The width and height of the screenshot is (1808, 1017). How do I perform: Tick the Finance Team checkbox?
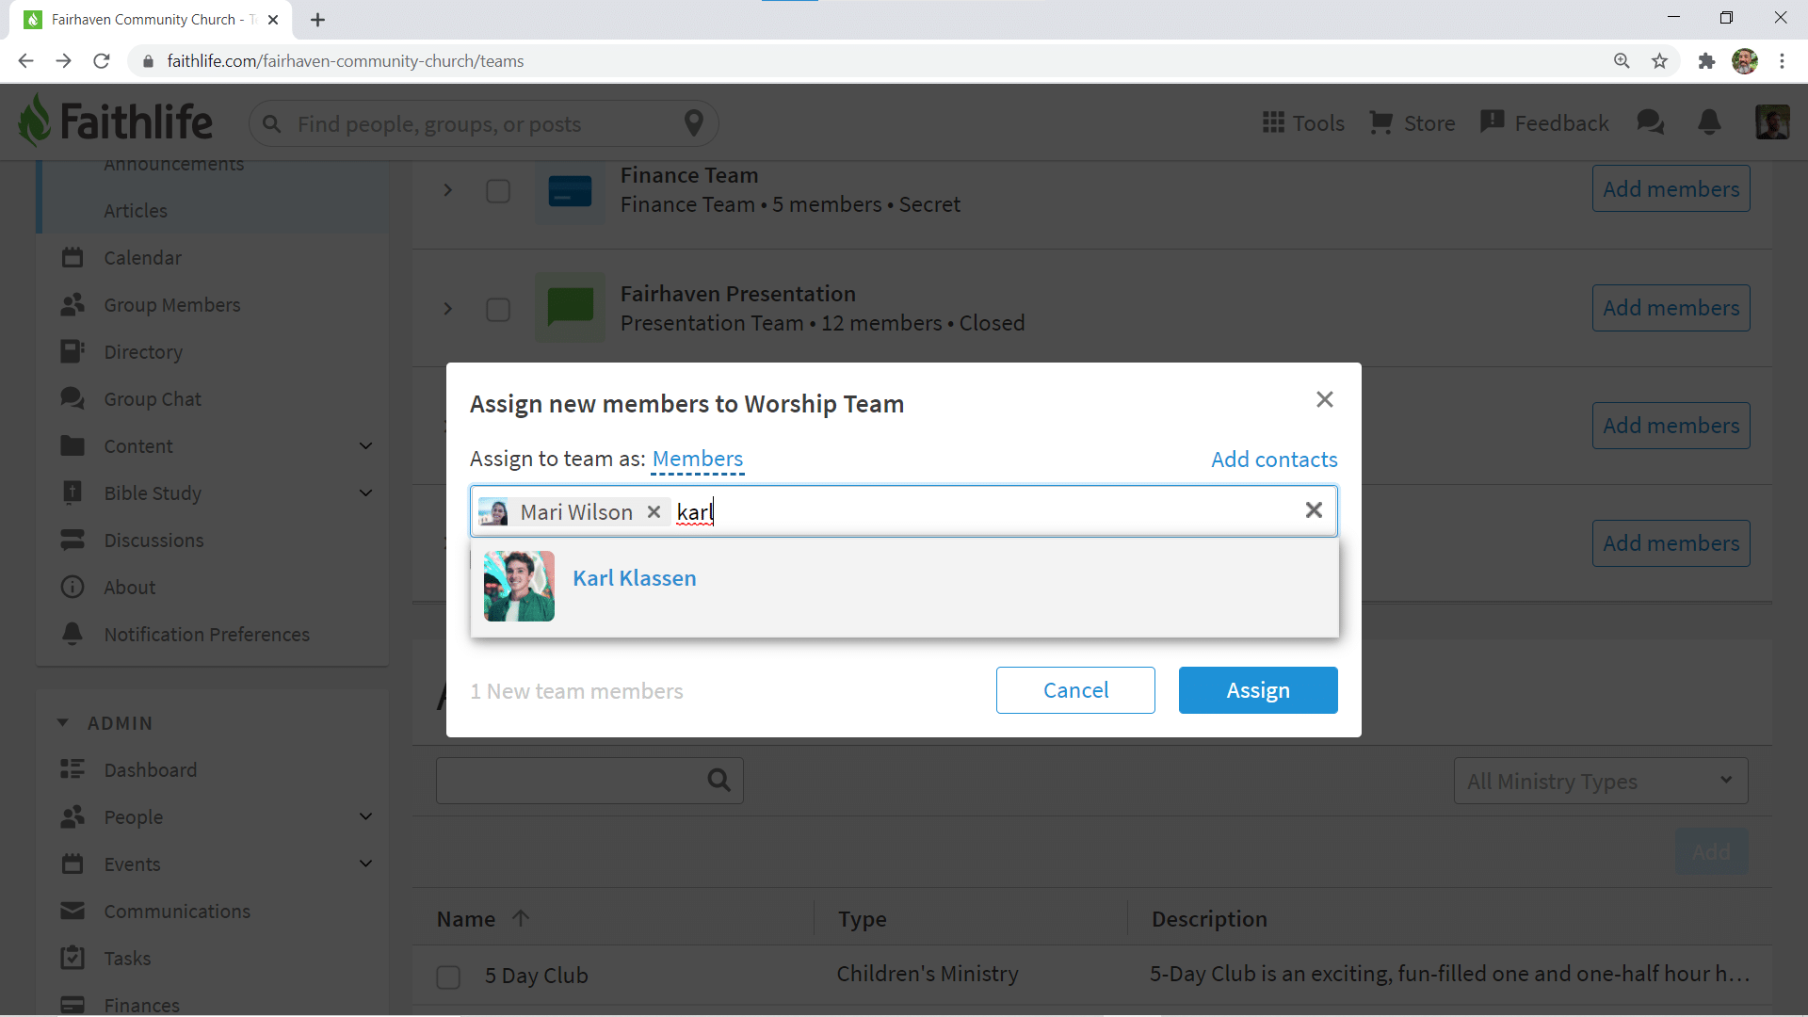(x=498, y=191)
